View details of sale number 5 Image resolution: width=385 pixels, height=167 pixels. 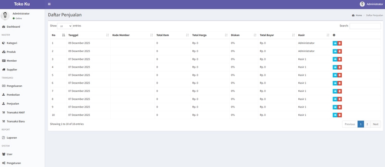tap(335, 75)
